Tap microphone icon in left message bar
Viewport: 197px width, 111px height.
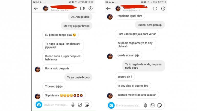(x=73, y=105)
